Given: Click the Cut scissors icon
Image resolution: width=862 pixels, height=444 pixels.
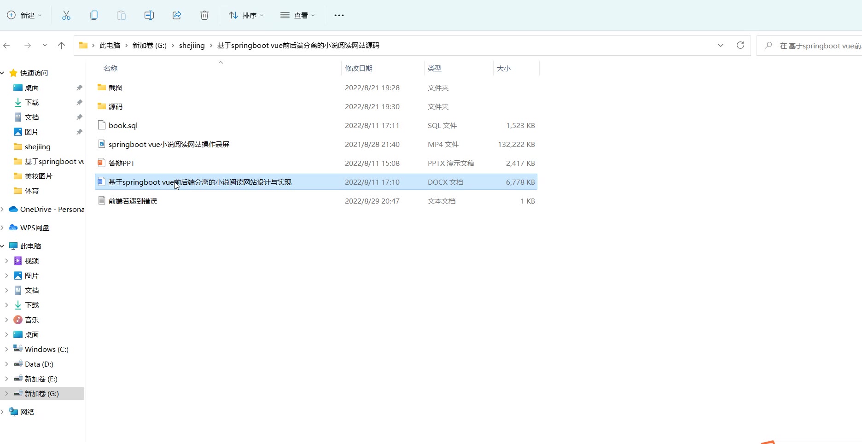Looking at the screenshot, I should click(66, 15).
